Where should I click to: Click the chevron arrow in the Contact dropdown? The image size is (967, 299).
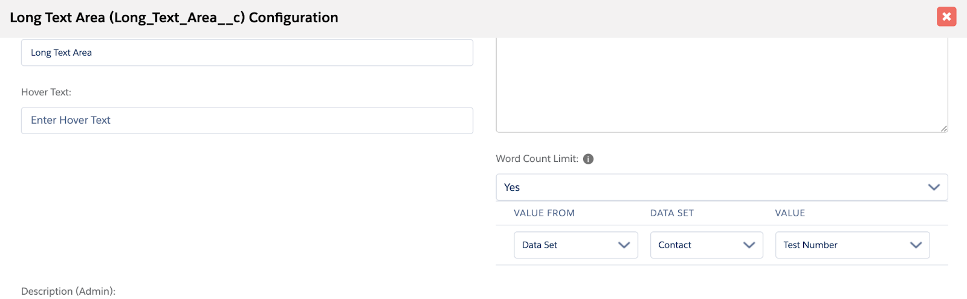pos(749,245)
